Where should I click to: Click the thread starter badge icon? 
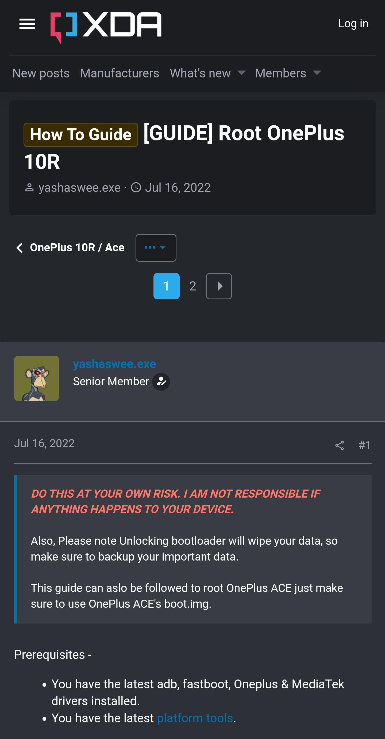point(161,382)
